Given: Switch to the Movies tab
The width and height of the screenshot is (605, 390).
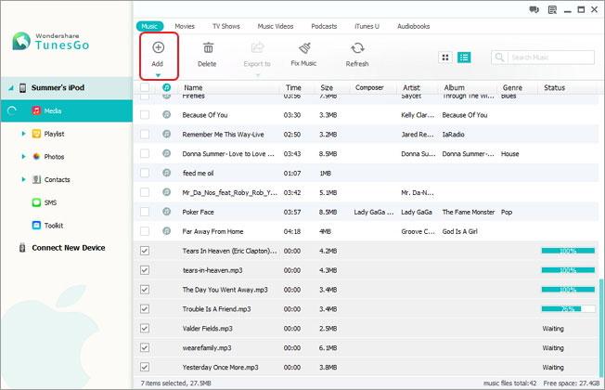Looking at the screenshot, I should (185, 26).
